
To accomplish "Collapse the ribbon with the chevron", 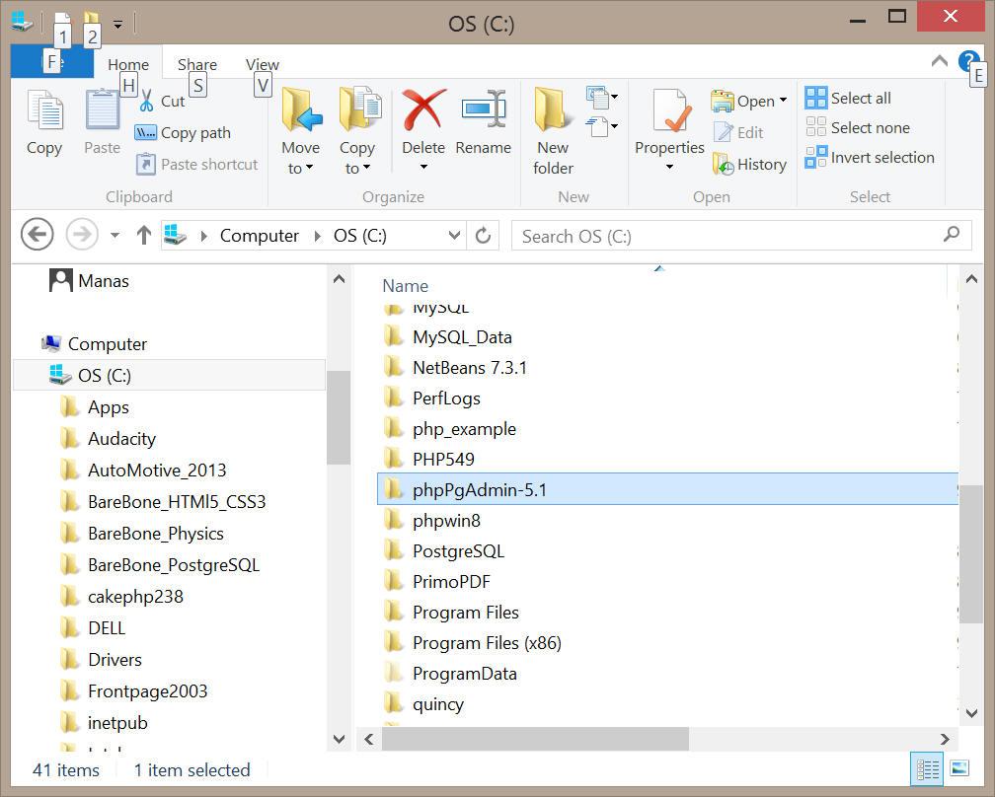I will coord(940,61).
